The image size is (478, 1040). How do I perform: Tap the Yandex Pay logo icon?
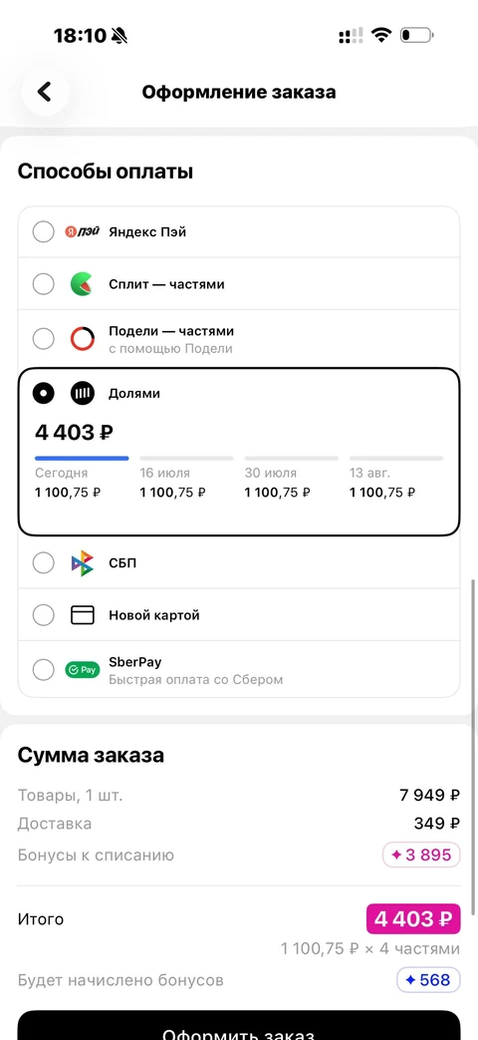82,231
